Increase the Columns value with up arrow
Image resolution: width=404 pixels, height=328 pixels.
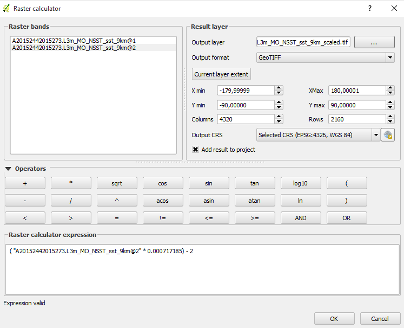[279, 117]
